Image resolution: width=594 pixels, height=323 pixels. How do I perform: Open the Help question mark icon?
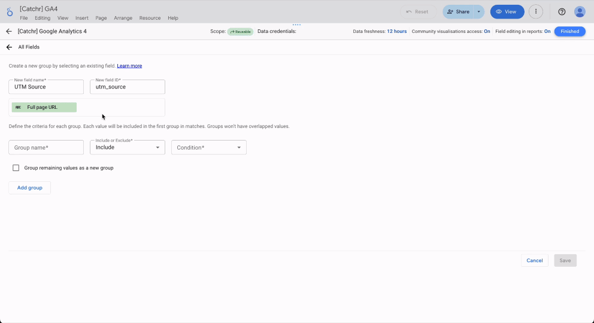click(562, 12)
